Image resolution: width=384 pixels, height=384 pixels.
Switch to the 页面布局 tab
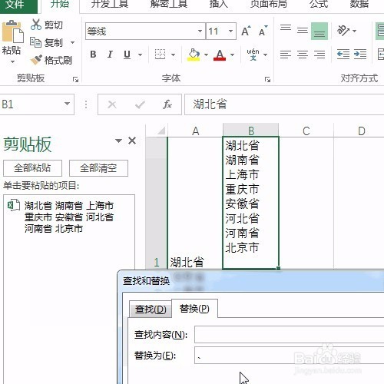(268, 4)
